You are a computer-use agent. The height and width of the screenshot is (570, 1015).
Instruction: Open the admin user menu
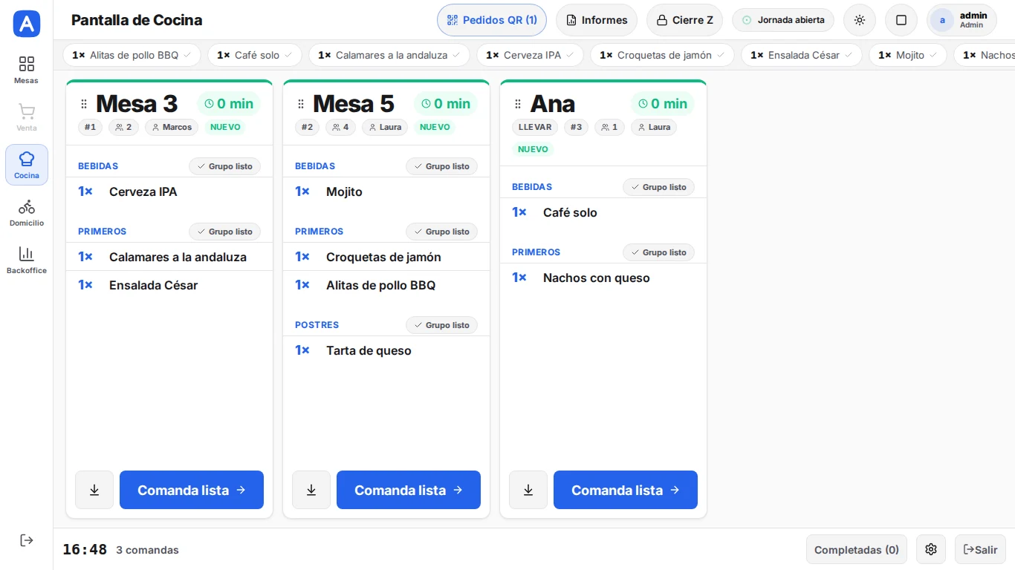click(x=962, y=20)
